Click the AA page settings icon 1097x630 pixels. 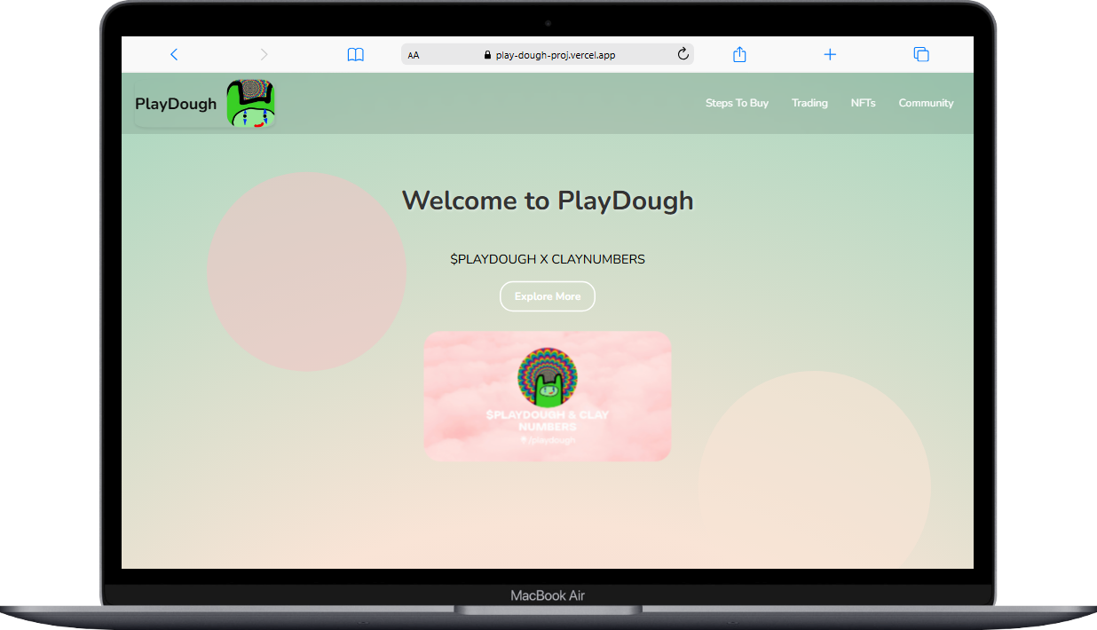point(413,54)
